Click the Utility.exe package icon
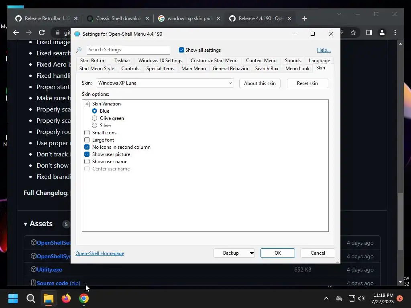 [33, 269]
